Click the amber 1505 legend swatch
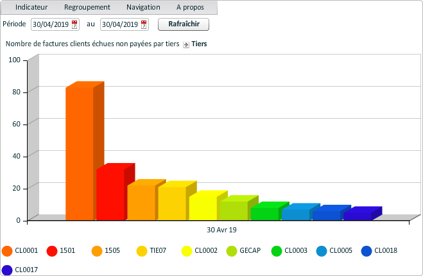The height and width of the screenshot is (276, 423). [97, 251]
